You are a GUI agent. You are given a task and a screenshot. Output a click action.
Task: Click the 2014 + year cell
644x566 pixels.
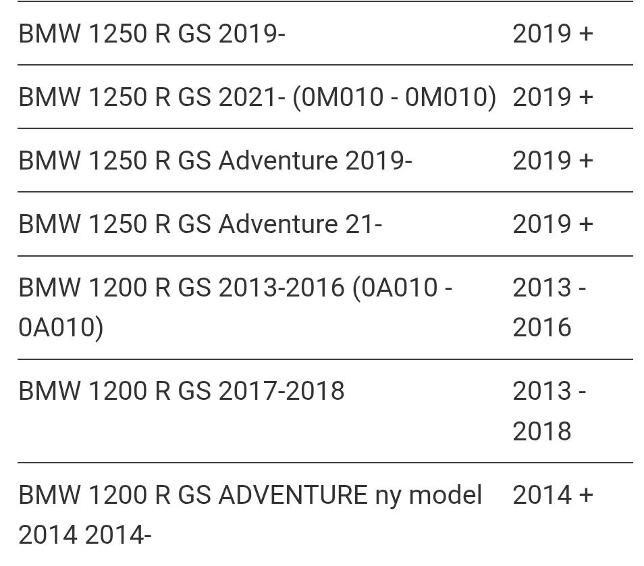point(553,494)
